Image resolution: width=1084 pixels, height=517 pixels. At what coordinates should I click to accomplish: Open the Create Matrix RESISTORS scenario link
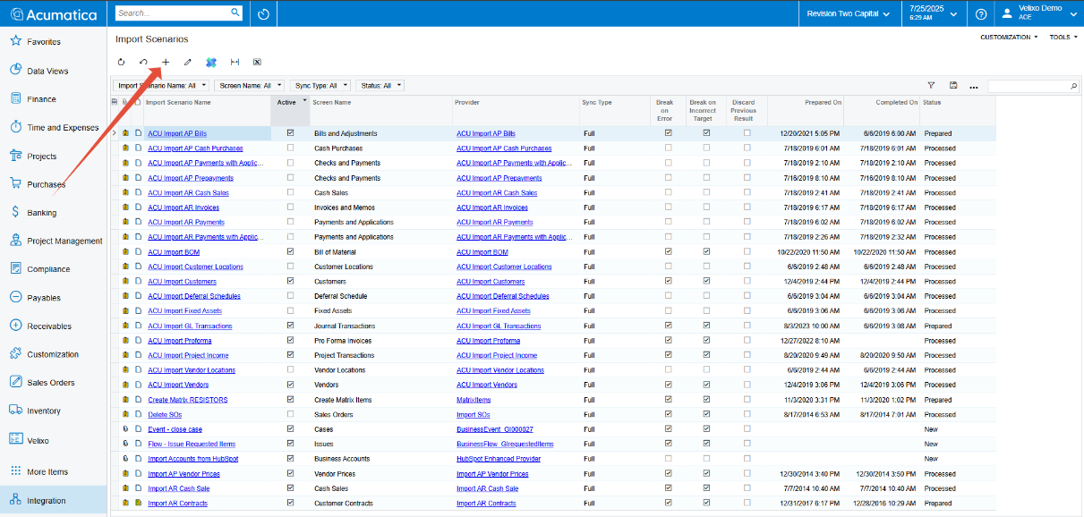[188, 400]
